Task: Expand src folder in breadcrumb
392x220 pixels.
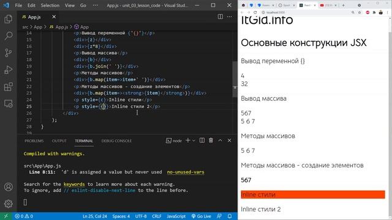Action: coord(25,27)
